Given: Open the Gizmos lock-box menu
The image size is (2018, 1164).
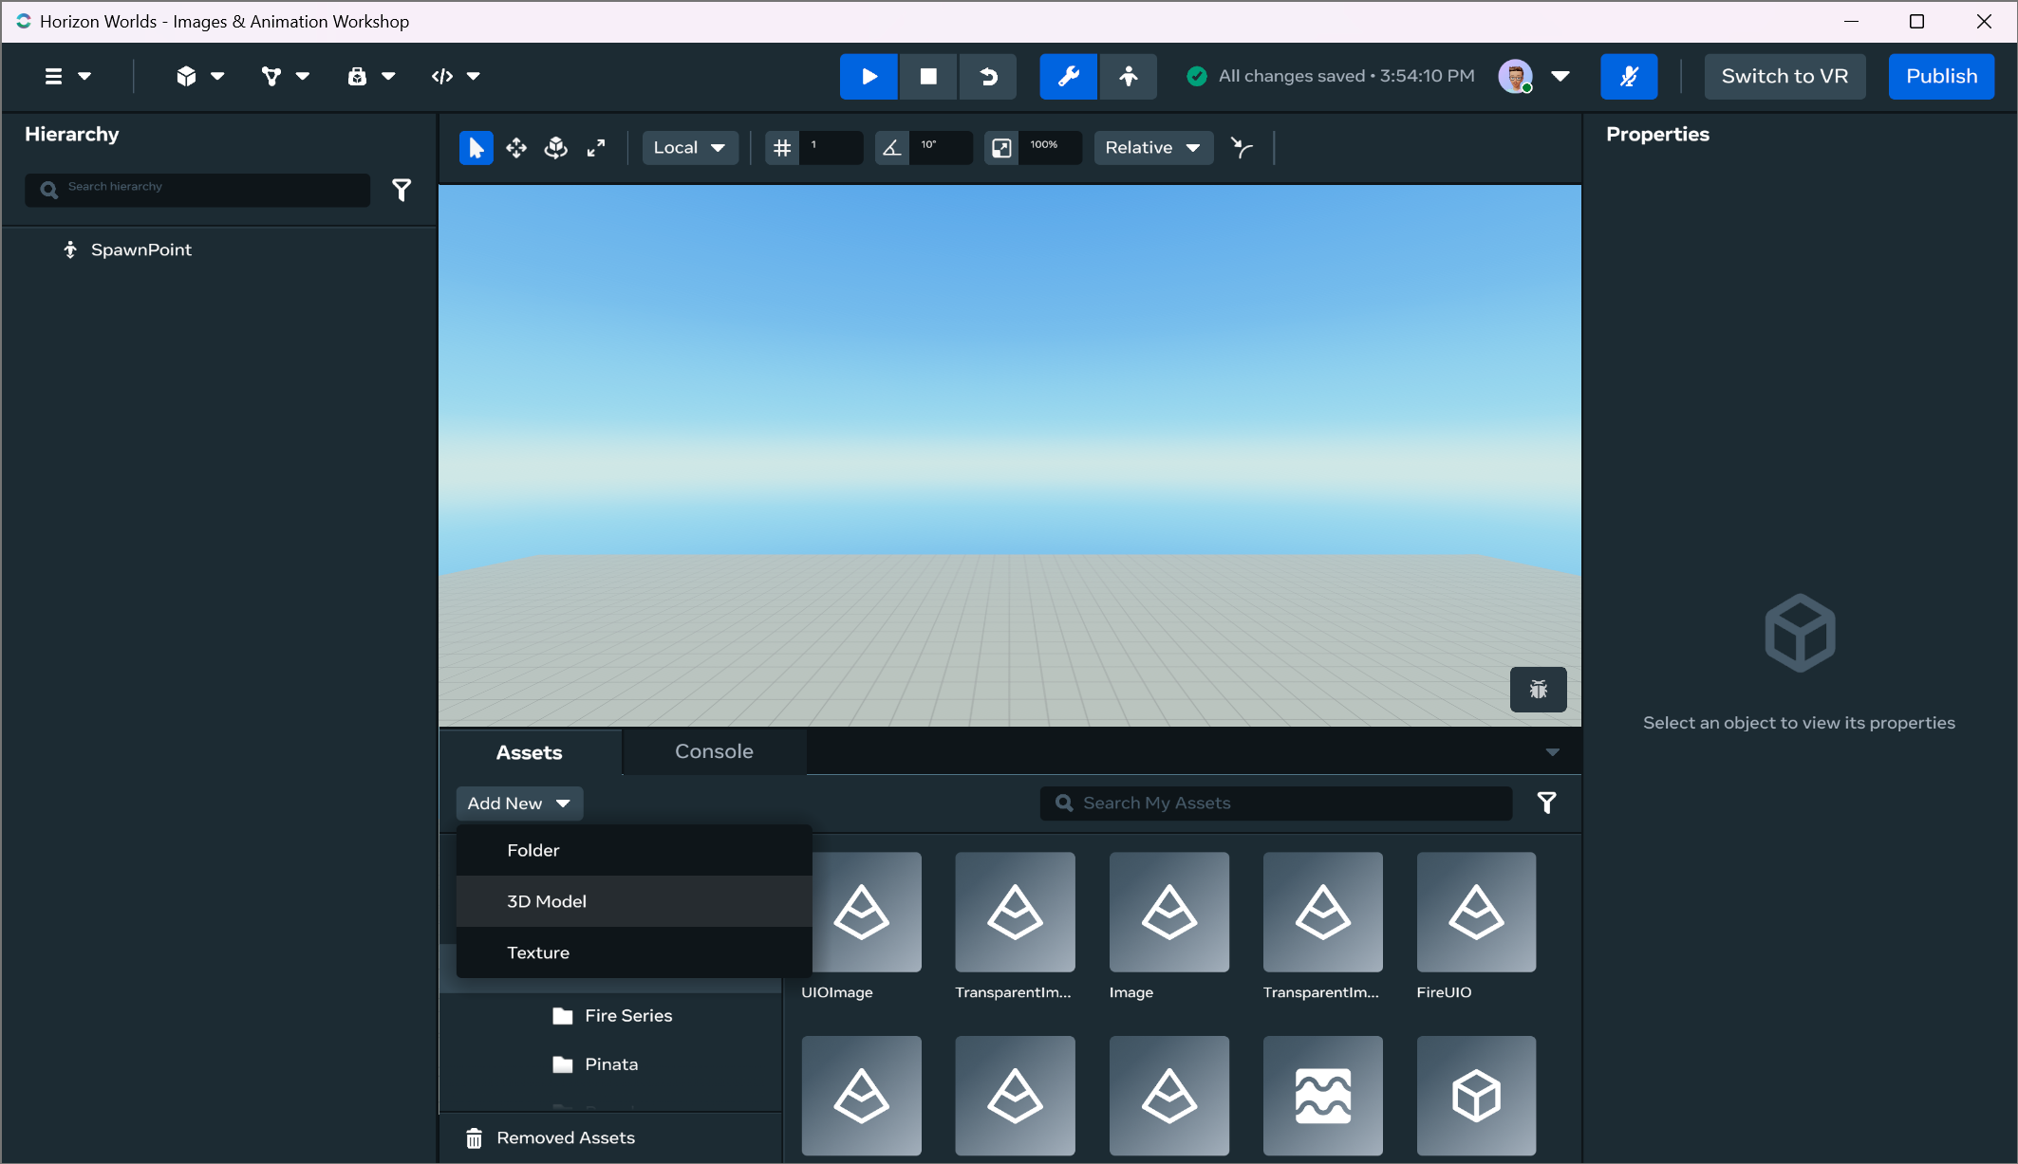Looking at the screenshot, I should [x=371, y=76].
